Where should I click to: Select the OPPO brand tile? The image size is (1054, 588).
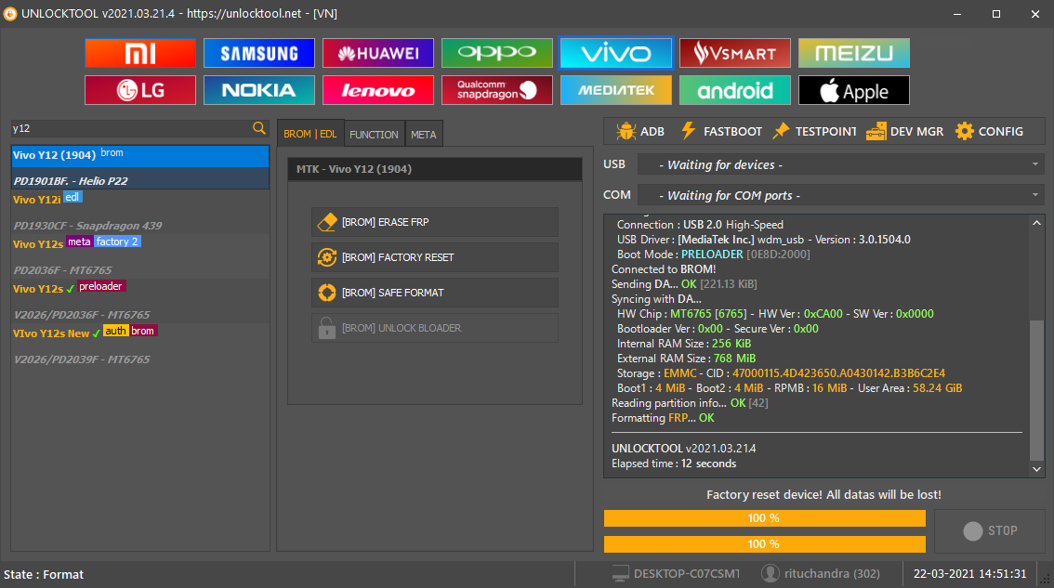[496, 53]
